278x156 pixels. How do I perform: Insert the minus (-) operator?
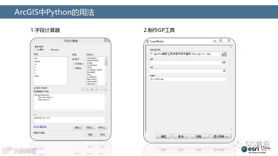tap(101, 90)
